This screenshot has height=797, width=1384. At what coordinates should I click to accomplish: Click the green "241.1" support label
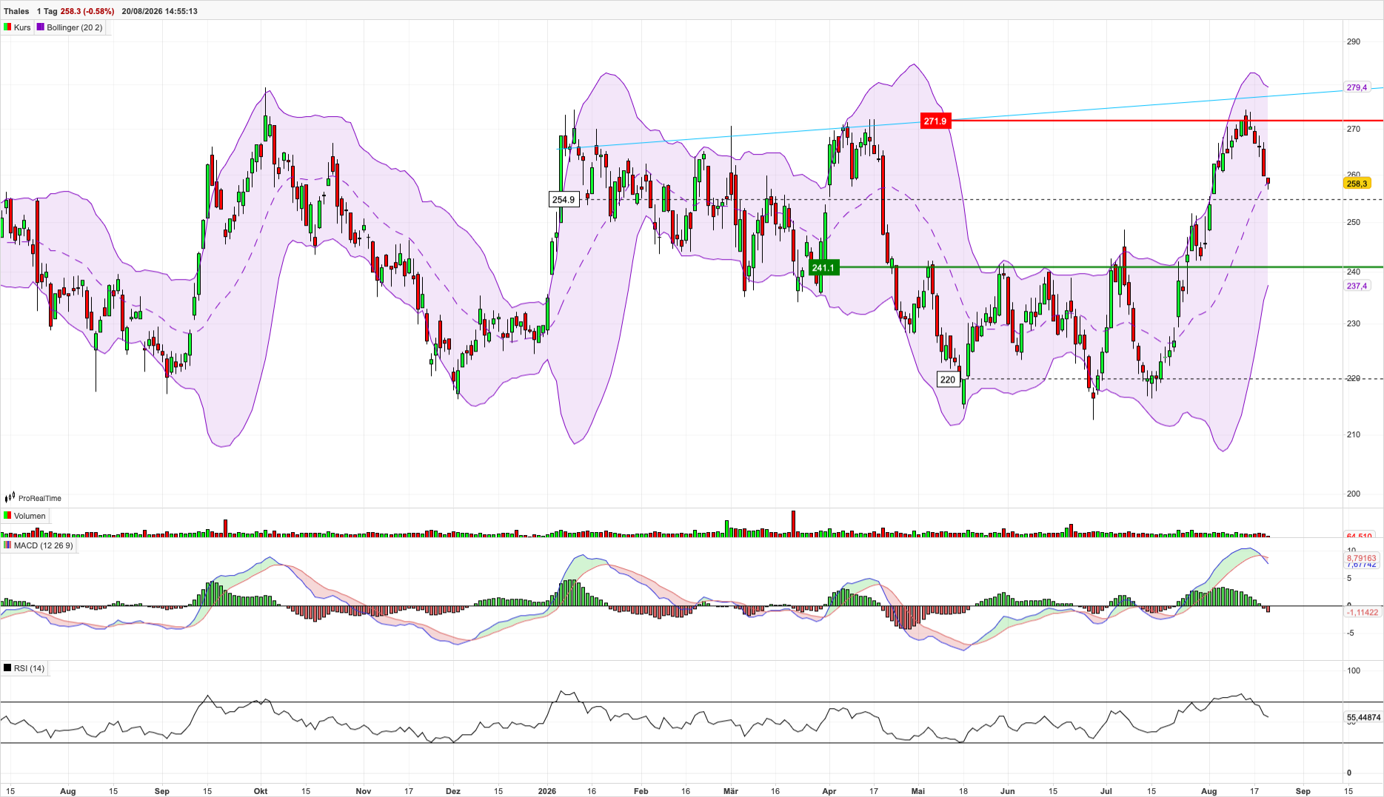click(x=823, y=268)
